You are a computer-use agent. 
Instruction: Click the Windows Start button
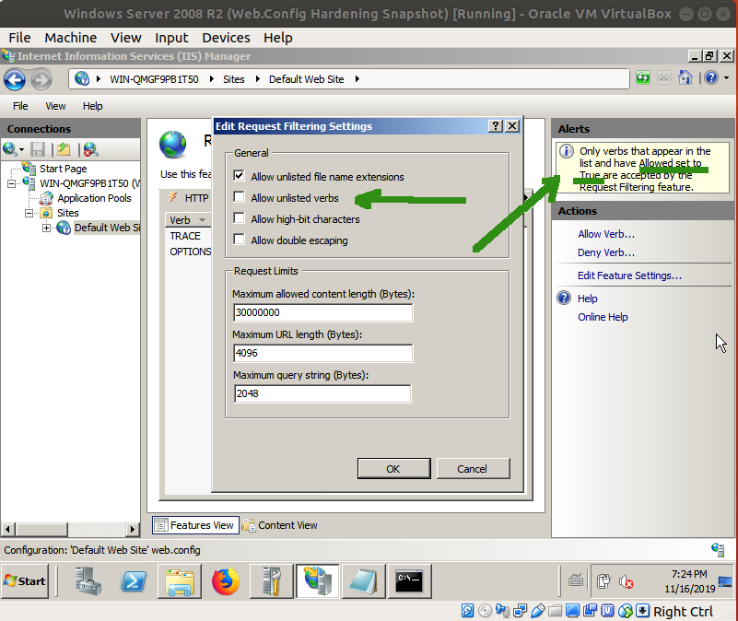(x=25, y=581)
